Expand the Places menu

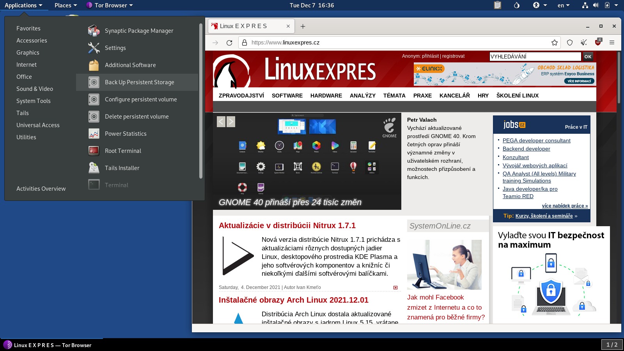tap(66, 5)
